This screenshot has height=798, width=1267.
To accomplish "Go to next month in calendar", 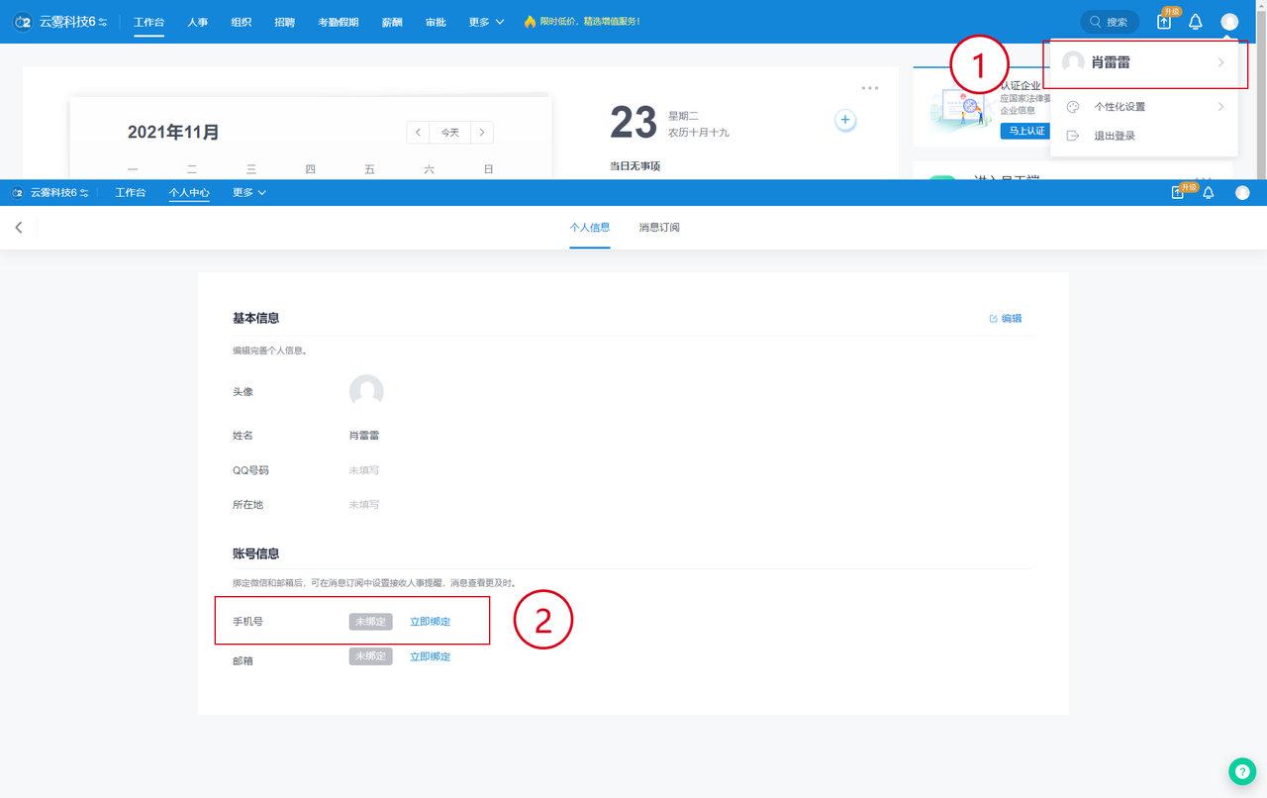I will (481, 133).
